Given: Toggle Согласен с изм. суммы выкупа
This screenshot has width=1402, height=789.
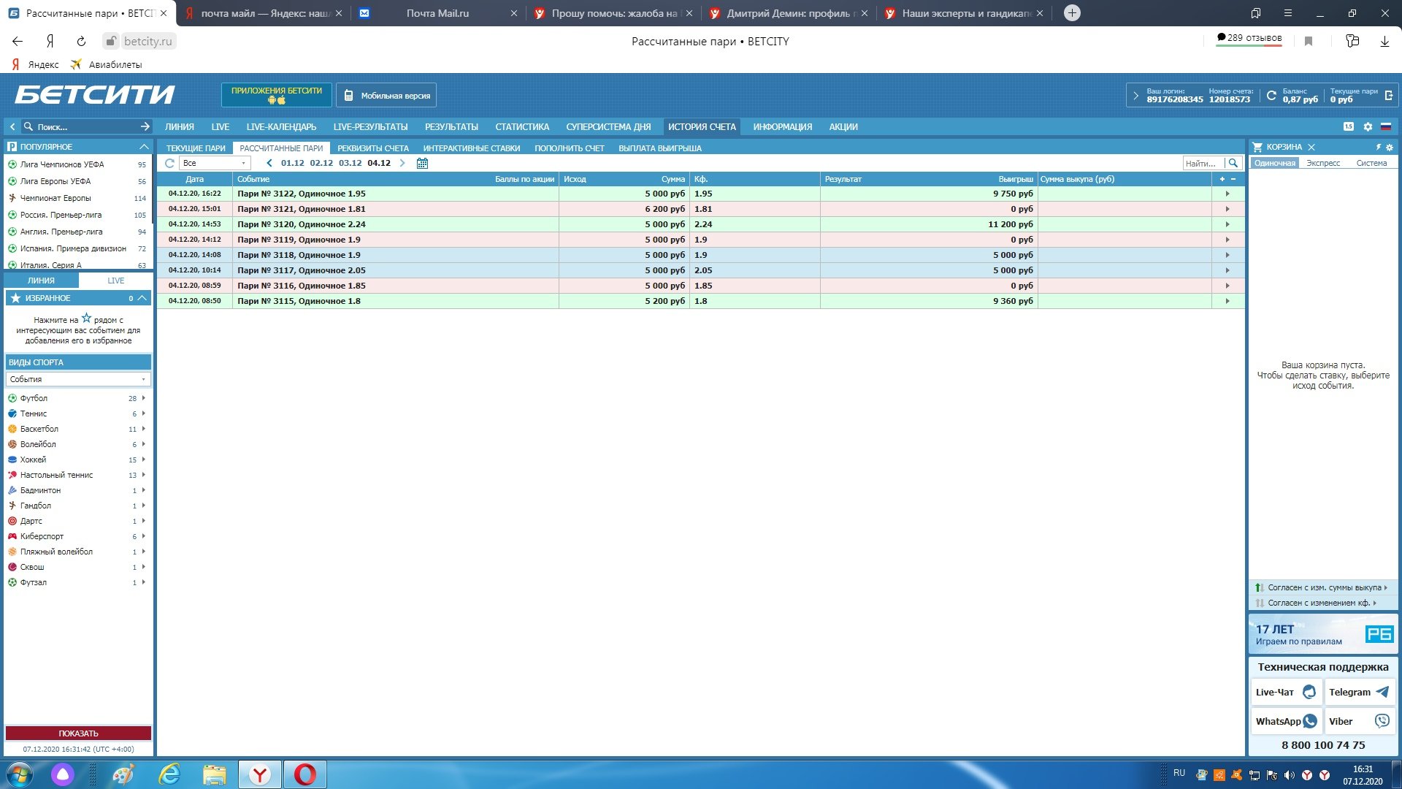Looking at the screenshot, I should tap(1323, 587).
